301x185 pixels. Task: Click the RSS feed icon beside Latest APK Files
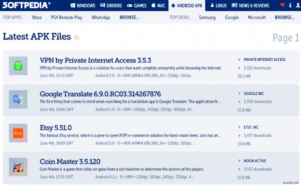77,37
